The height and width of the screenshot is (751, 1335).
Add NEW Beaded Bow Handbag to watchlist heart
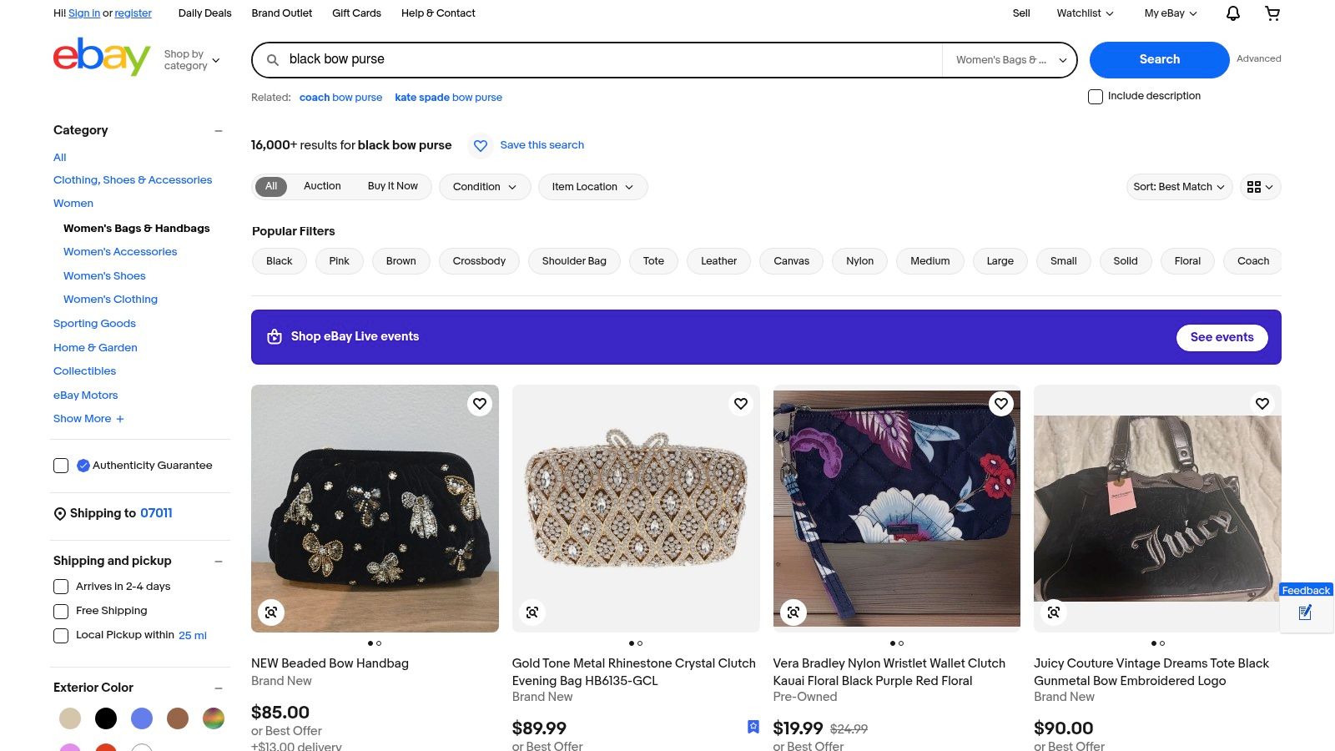pyautogui.click(x=480, y=404)
